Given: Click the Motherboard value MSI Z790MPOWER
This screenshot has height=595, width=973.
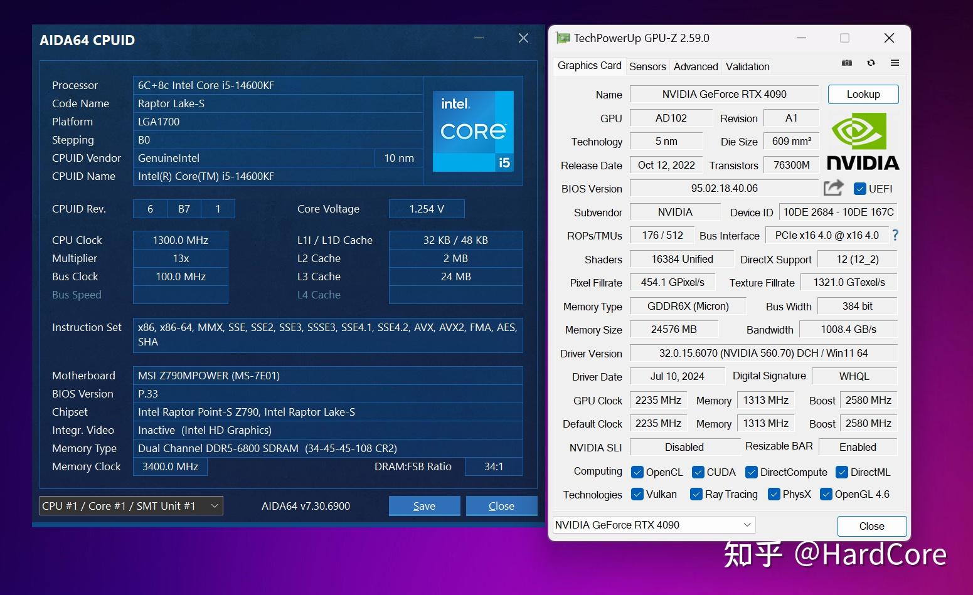Looking at the screenshot, I should point(328,376).
